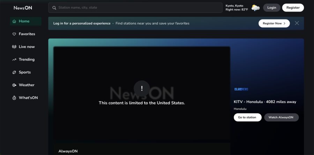Viewport: 314px width, 155px height.
Task: Open the Weather section
Action: tap(25, 85)
